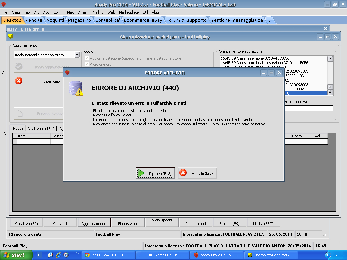This screenshot has height=260, width=347.
Task: Click the Val. column header
Action: [x=321, y=136]
